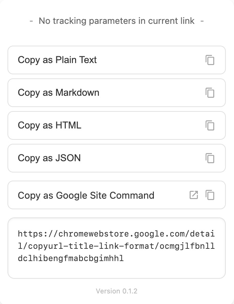The image size is (234, 304).
Task: Click the No tracking parameters message
Action: pos(117,21)
